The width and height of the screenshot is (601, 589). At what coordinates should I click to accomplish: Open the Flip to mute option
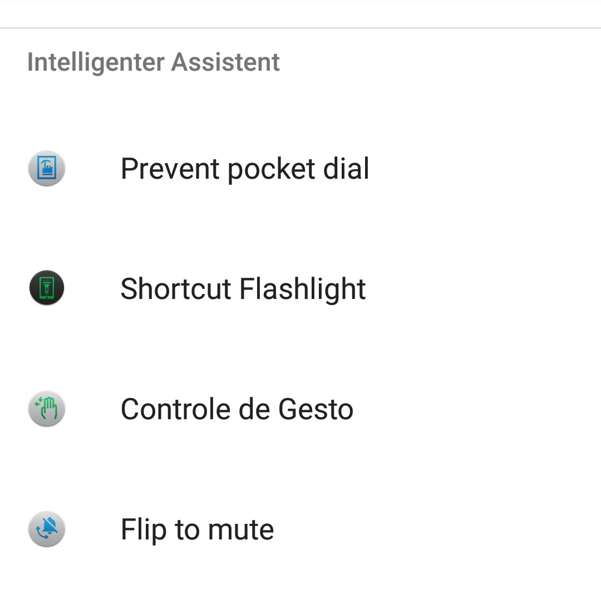300,529
